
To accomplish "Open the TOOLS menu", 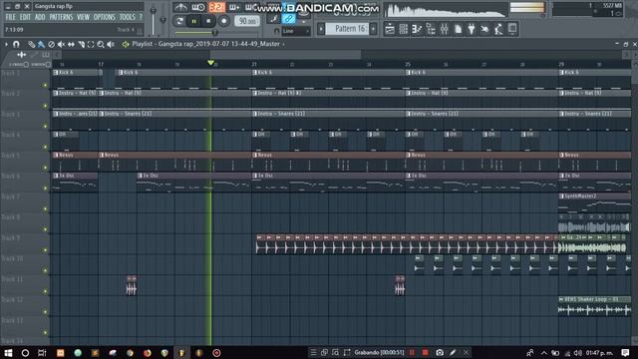I will point(127,17).
